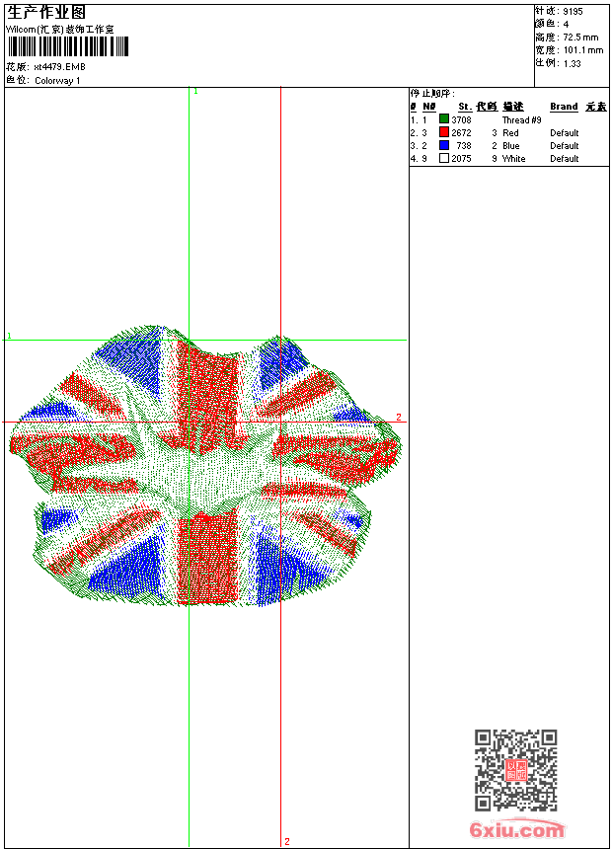Viewport: 612px width, 849px height.
Task: Click the file name xt4479.EMB
Action: click(59, 66)
